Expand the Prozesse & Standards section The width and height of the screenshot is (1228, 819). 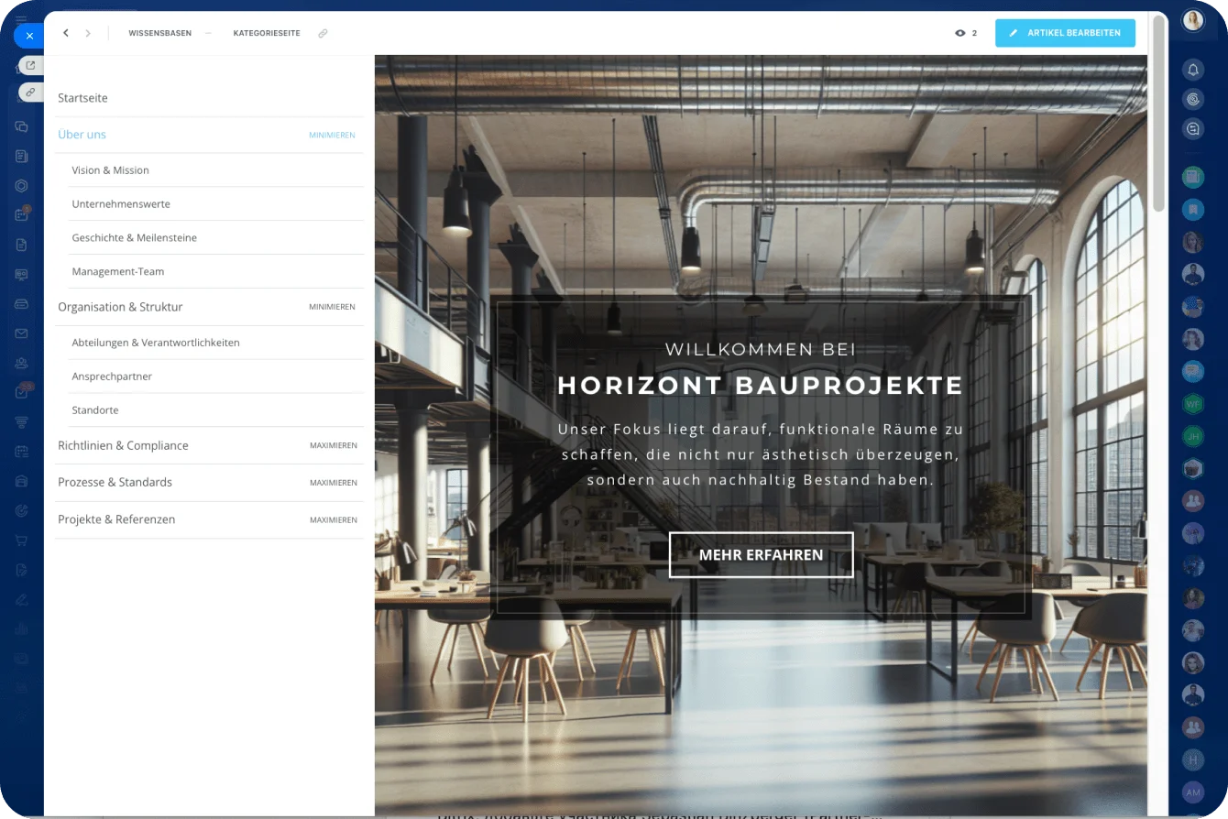333,483
